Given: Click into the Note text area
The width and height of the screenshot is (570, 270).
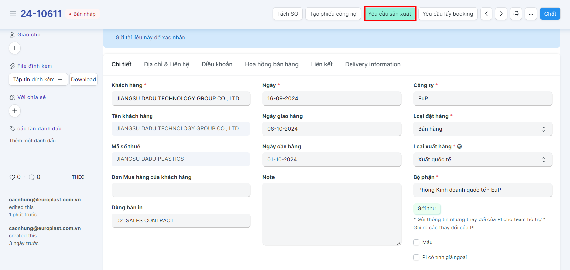Looking at the screenshot, I should pos(331,214).
